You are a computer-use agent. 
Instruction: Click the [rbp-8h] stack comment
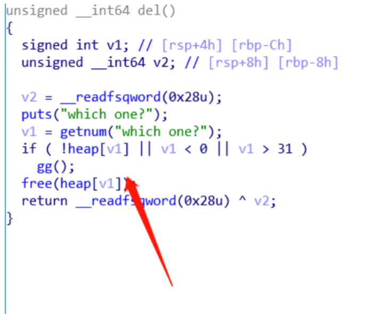[308, 63]
